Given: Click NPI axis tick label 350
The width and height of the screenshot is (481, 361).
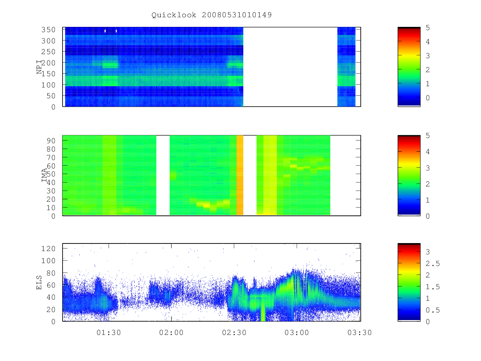Looking at the screenshot, I should [x=49, y=30].
